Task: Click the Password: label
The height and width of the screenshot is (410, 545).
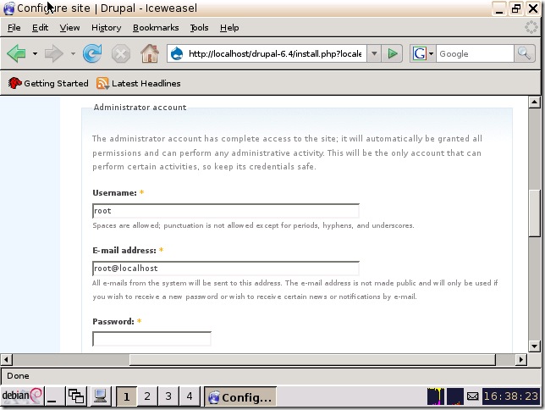Action: tap(113, 322)
